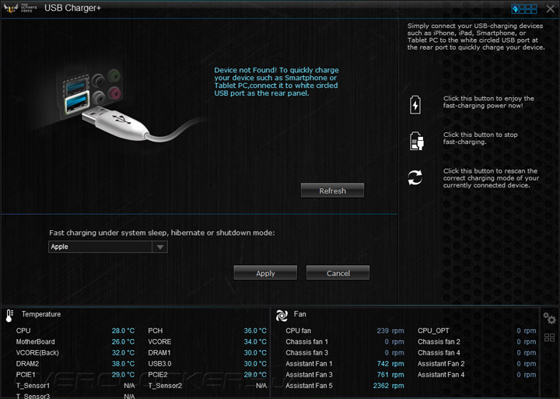Open the monitor settings gear icon
This screenshot has width=560, height=399.
(x=549, y=318)
